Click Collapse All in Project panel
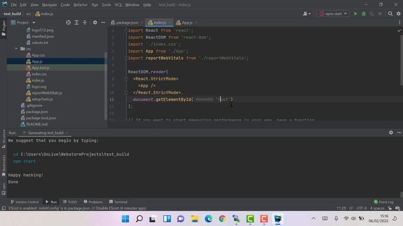Screen dimensions: 403x226 [85, 23]
